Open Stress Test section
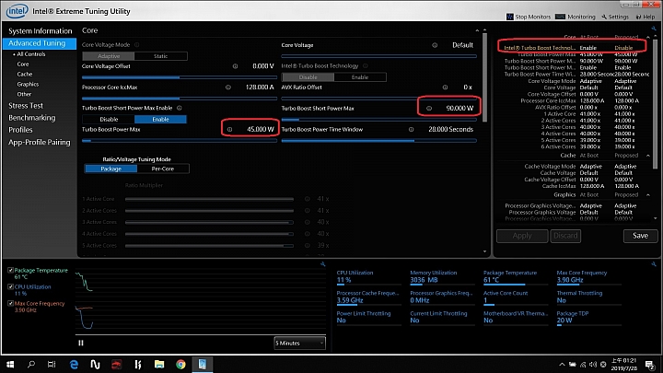 coord(26,106)
